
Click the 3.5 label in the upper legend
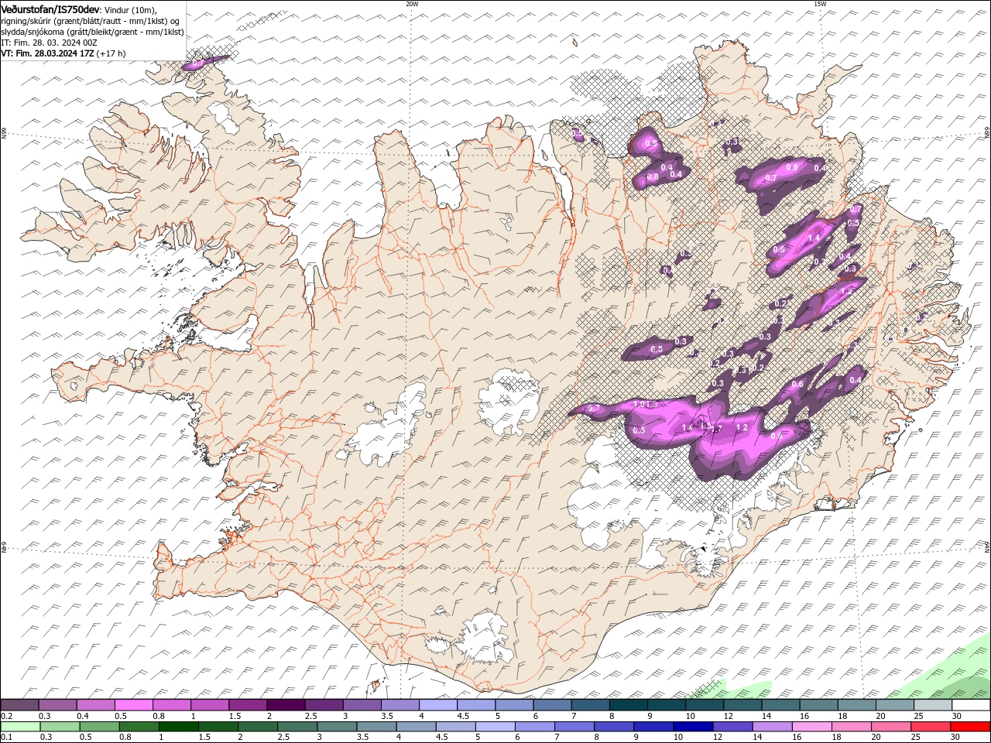[386, 716]
